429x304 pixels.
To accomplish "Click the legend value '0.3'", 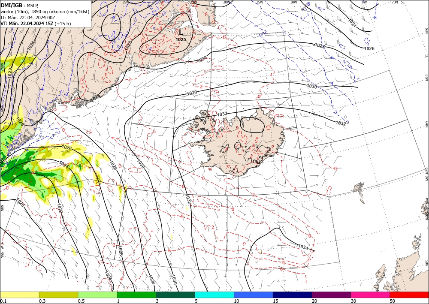I will pos(42,301).
